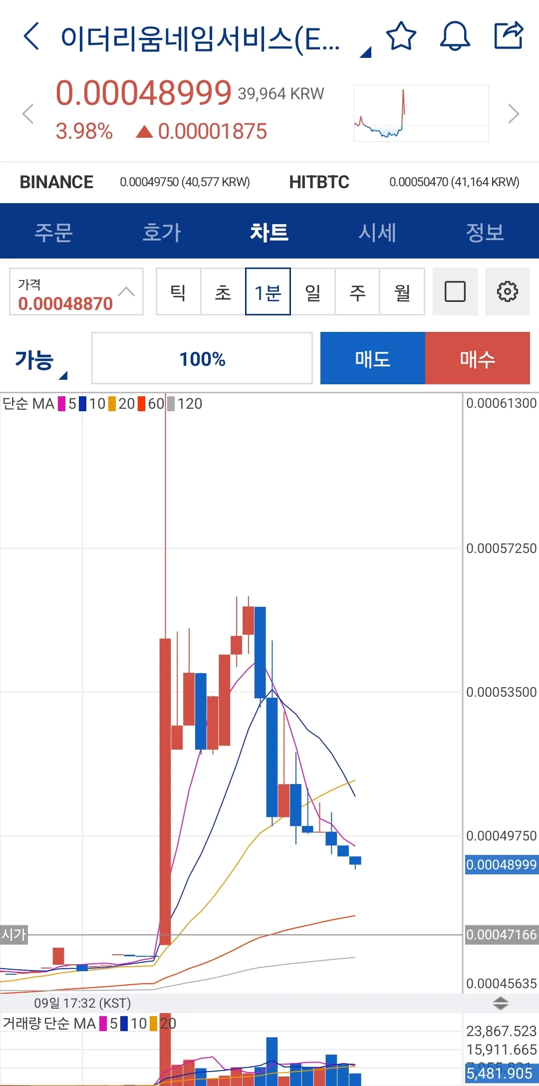Switch to the 호가 tab

(x=161, y=232)
